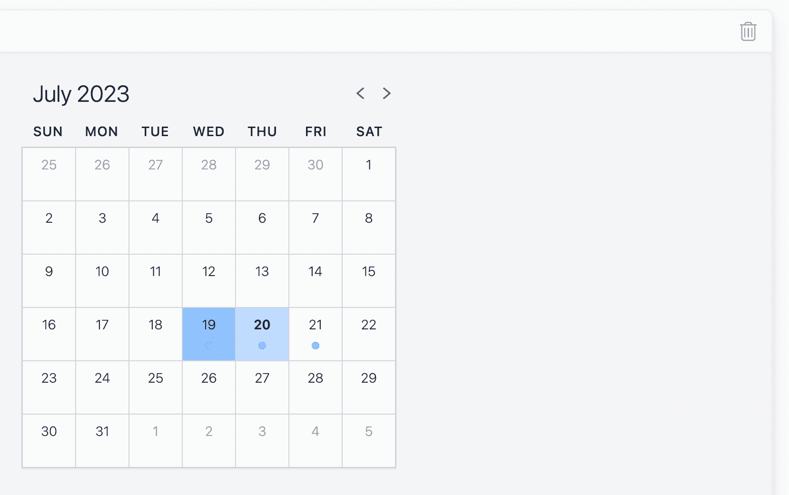Pick July 21 with the event dot
The height and width of the screenshot is (495, 789).
(316, 334)
